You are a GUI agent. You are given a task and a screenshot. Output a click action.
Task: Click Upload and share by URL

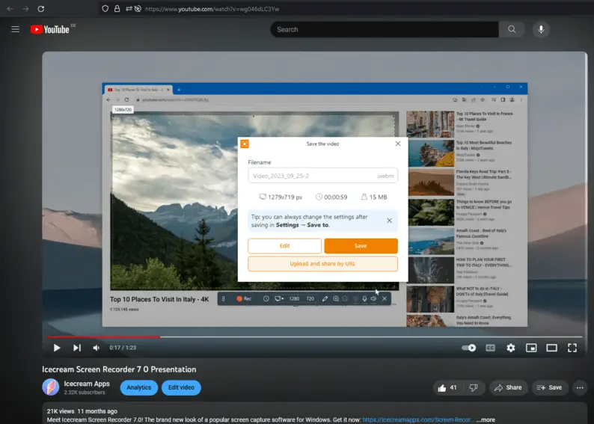tap(322, 264)
